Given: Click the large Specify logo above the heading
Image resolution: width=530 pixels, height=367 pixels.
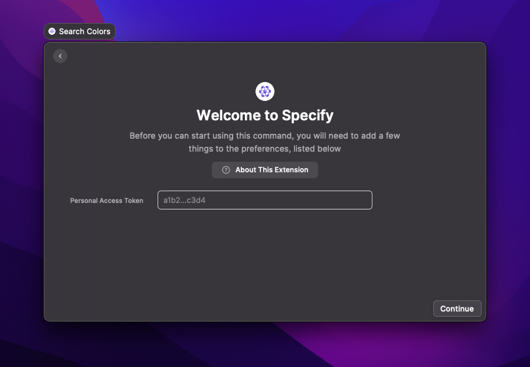Looking at the screenshot, I should click(x=265, y=91).
